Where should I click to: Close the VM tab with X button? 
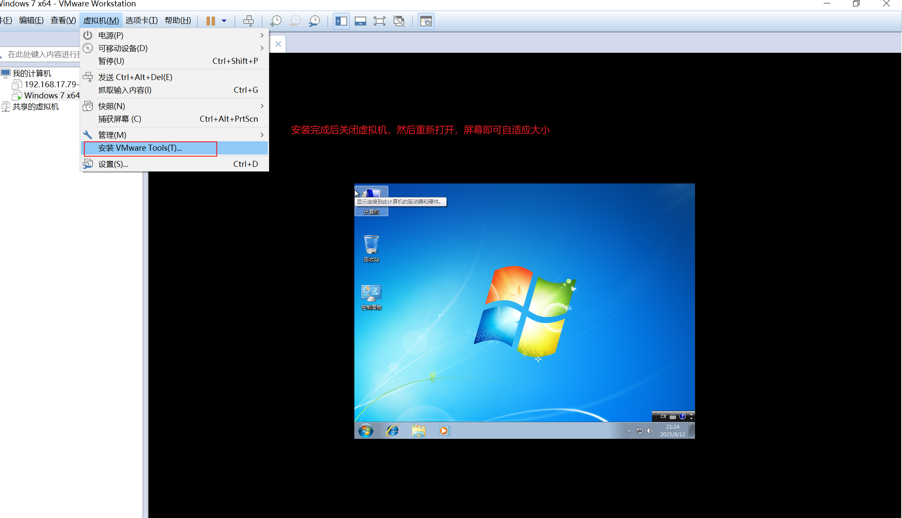pyautogui.click(x=278, y=44)
